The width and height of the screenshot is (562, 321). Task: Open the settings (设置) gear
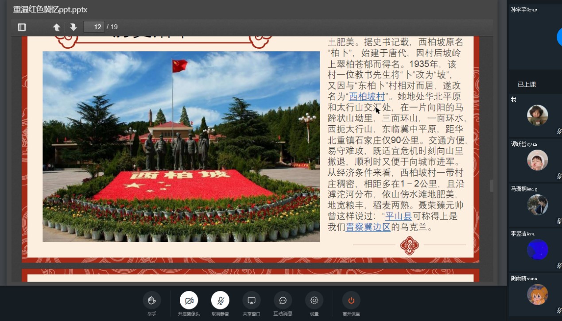tap(314, 301)
